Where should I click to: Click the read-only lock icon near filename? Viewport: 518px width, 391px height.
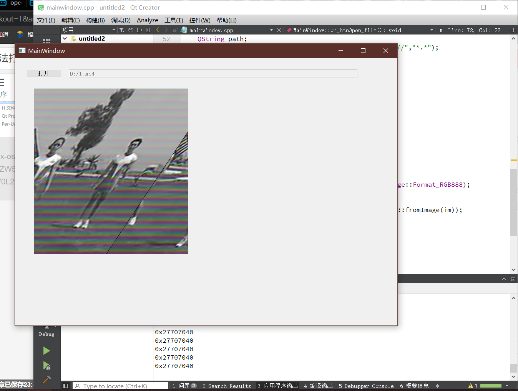click(175, 29)
